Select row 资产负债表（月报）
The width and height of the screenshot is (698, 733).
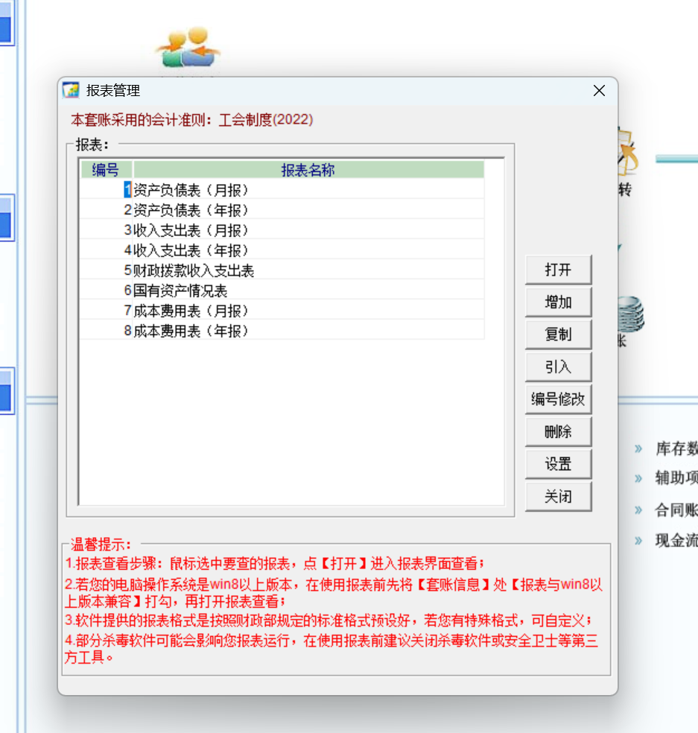tap(282, 190)
